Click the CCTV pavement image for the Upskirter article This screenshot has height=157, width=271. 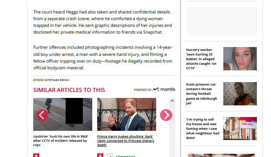click(x=63, y=114)
